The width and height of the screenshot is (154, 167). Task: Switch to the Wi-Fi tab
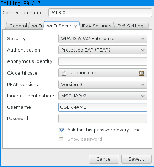point(37,26)
